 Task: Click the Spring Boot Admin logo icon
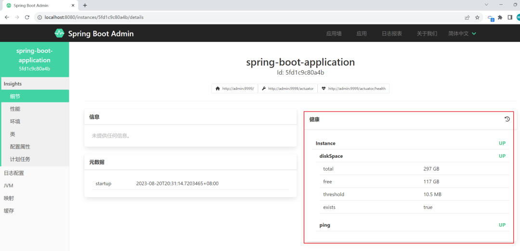(59, 33)
